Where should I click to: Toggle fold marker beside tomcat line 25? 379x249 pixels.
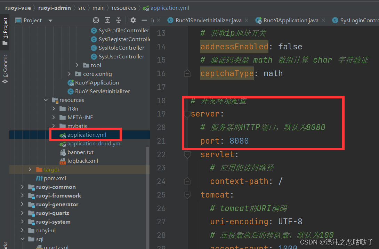187,195
